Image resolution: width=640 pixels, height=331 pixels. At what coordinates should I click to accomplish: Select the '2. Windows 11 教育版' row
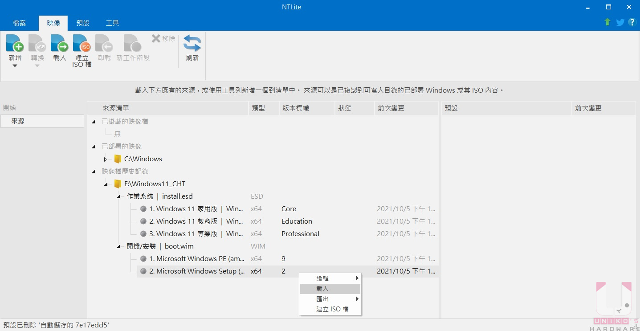pyautogui.click(x=288, y=221)
